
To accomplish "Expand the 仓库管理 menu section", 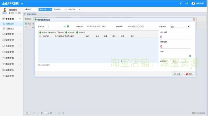I will coord(20,46).
